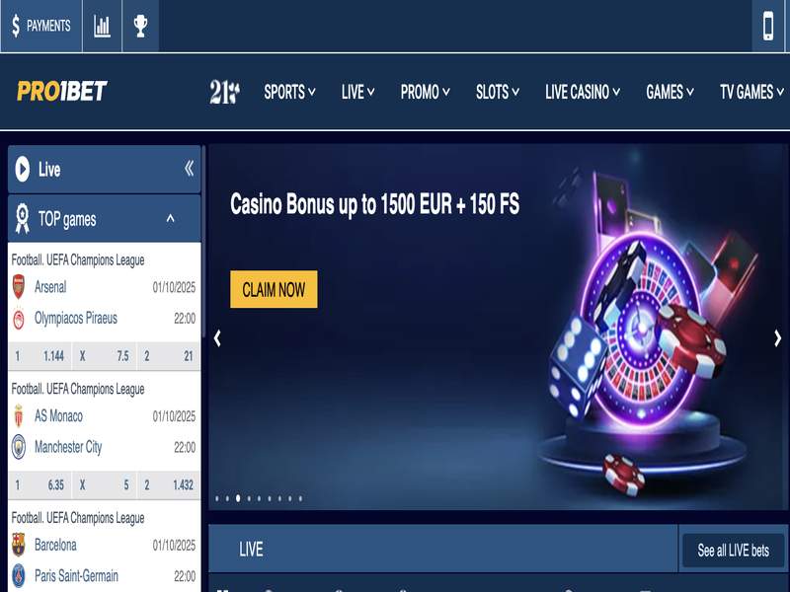Open the statistics bar chart icon
The height and width of the screenshot is (592, 790).
click(102, 26)
